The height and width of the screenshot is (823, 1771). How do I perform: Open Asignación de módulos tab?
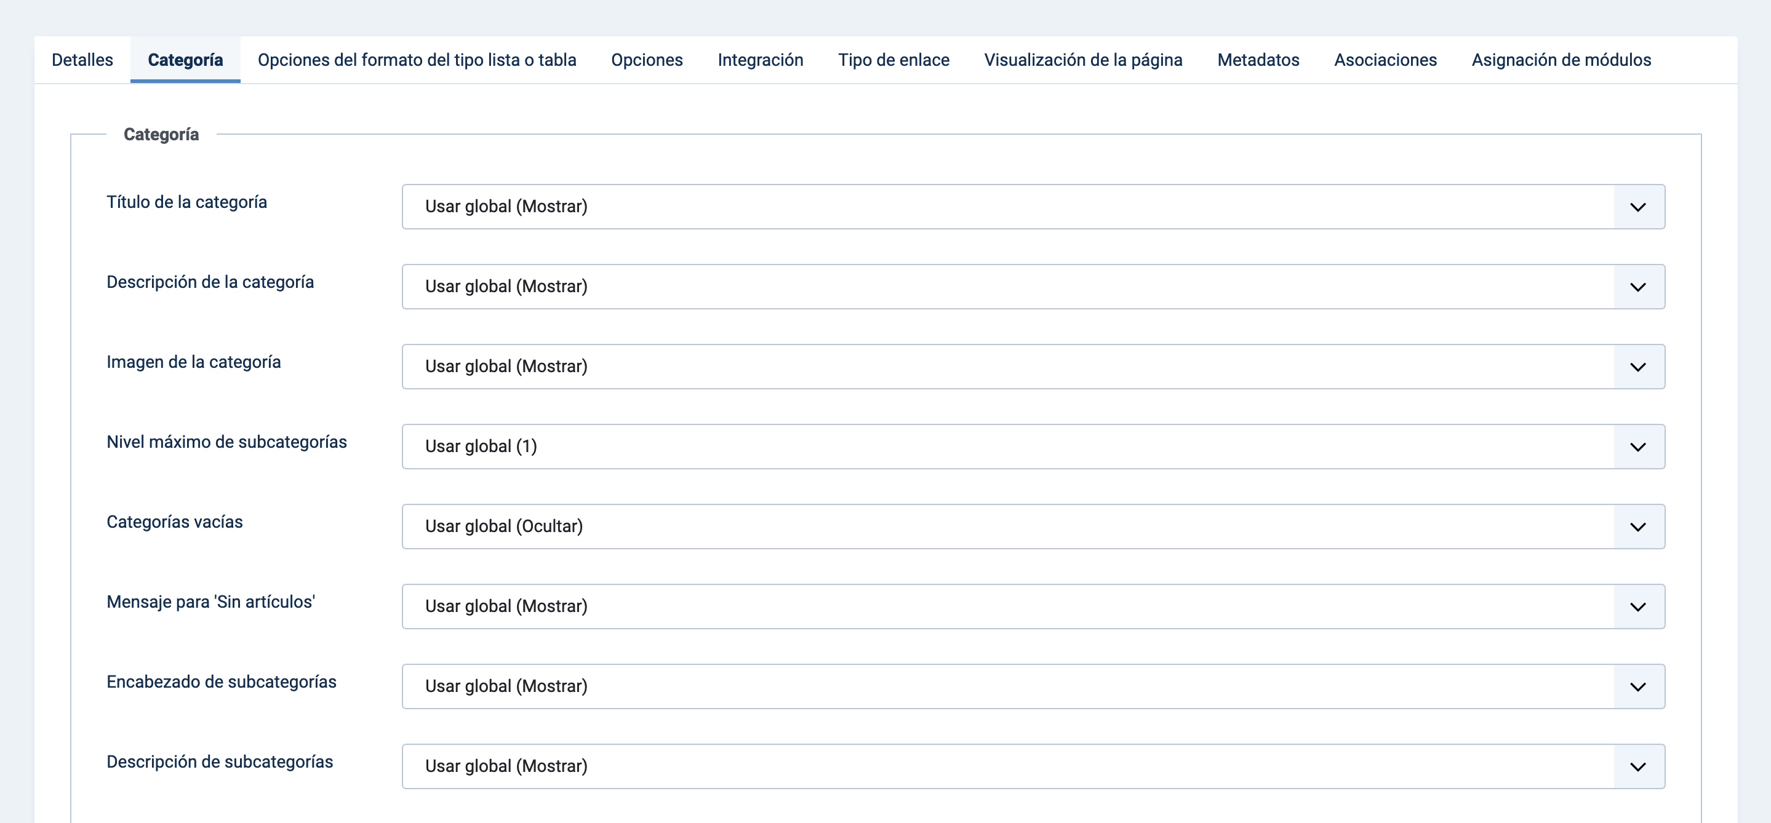coord(1561,60)
